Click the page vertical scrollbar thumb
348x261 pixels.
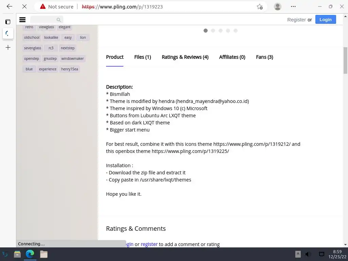pyautogui.click(x=345, y=60)
